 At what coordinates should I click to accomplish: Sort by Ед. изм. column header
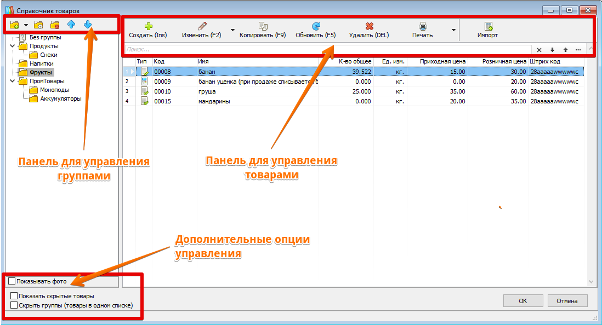click(x=390, y=61)
